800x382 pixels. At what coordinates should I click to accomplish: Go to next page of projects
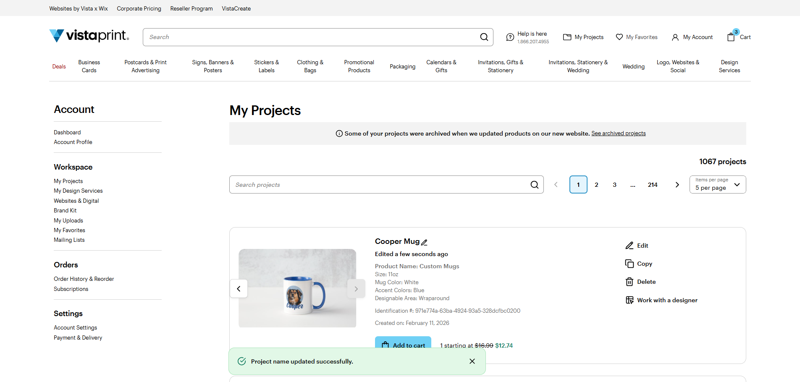(x=677, y=185)
